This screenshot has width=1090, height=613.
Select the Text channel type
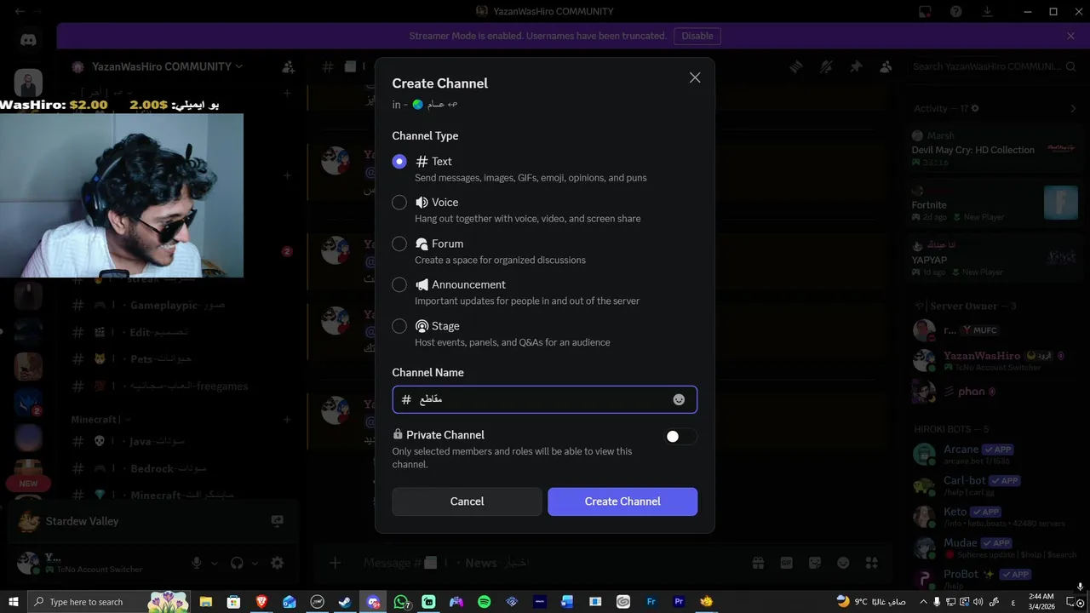tap(399, 161)
